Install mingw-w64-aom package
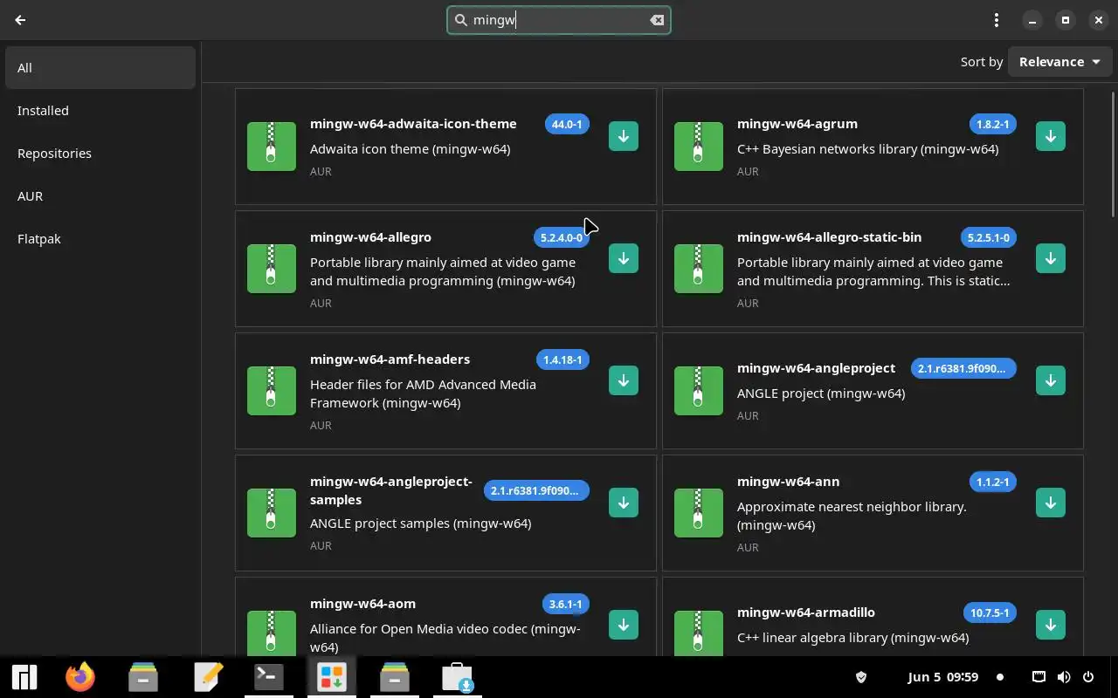The image size is (1118, 698). coord(624,625)
